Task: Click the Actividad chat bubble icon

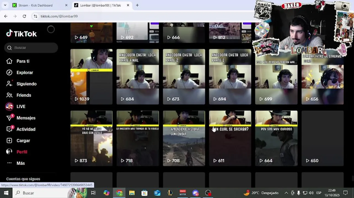Action: click(9, 129)
